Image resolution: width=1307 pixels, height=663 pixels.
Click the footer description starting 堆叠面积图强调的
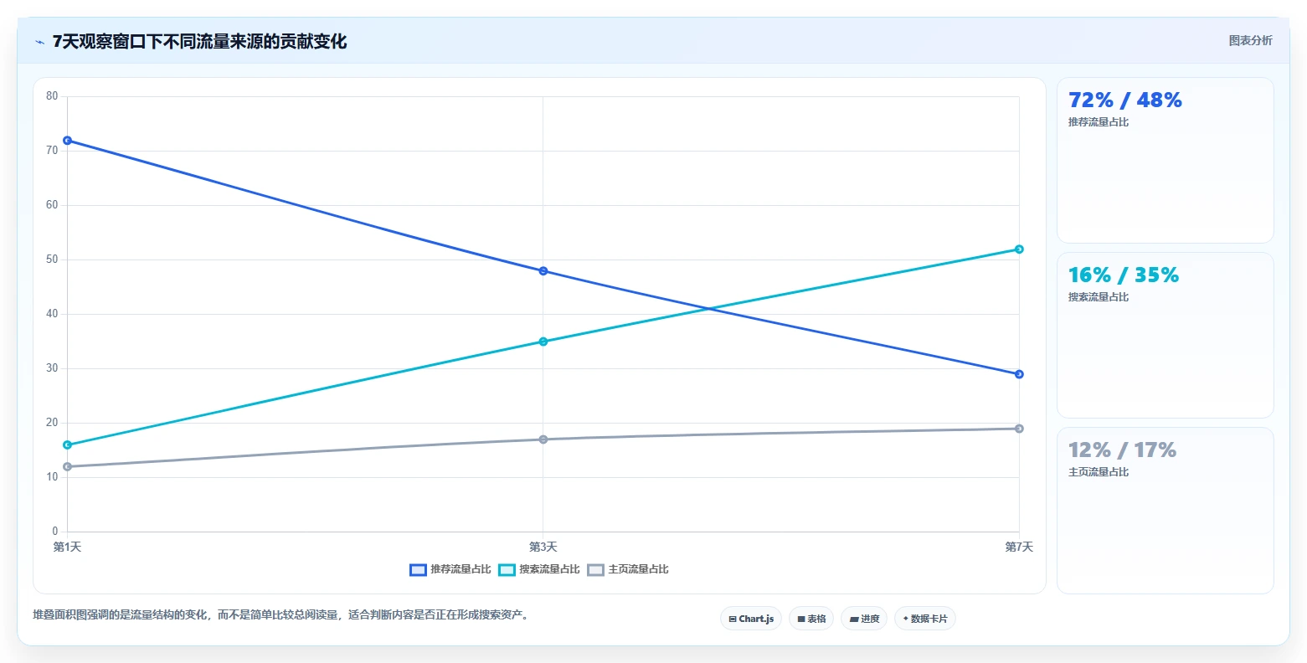[x=280, y=615]
